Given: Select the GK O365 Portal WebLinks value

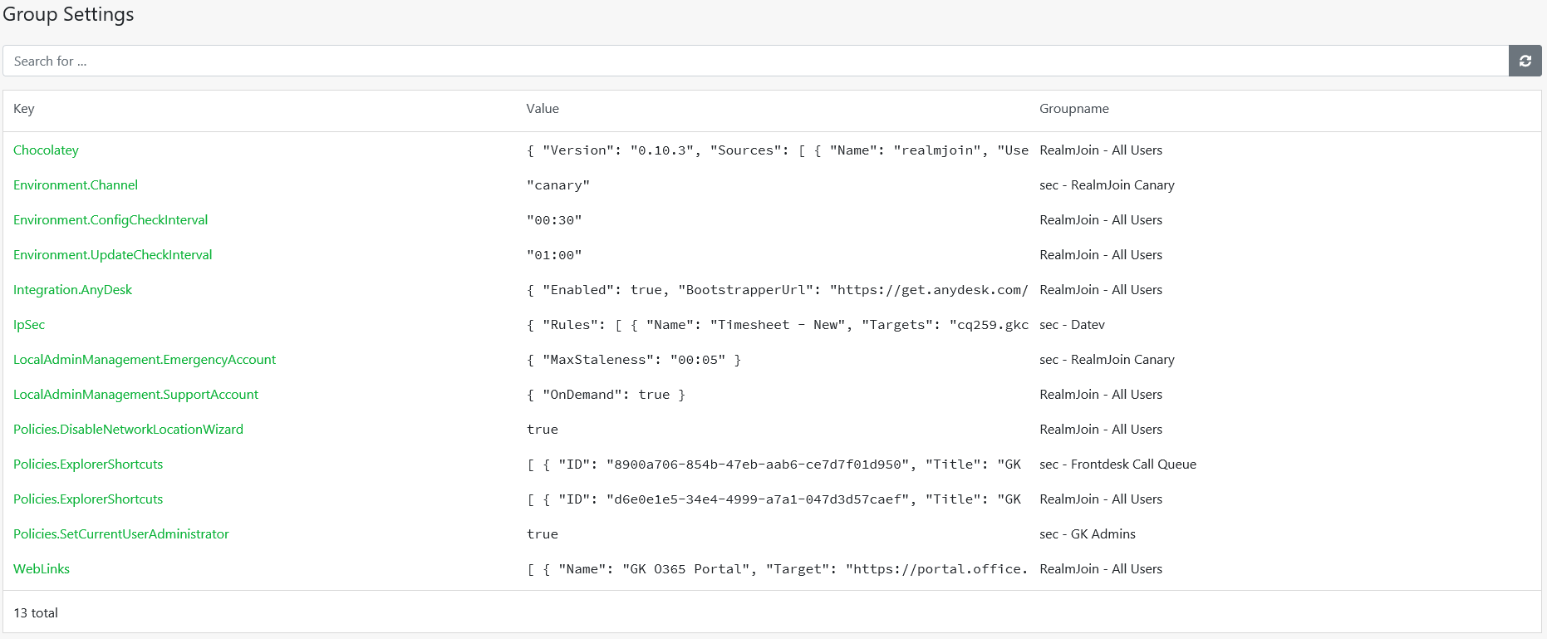Looking at the screenshot, I should click(x=778, y=569).
